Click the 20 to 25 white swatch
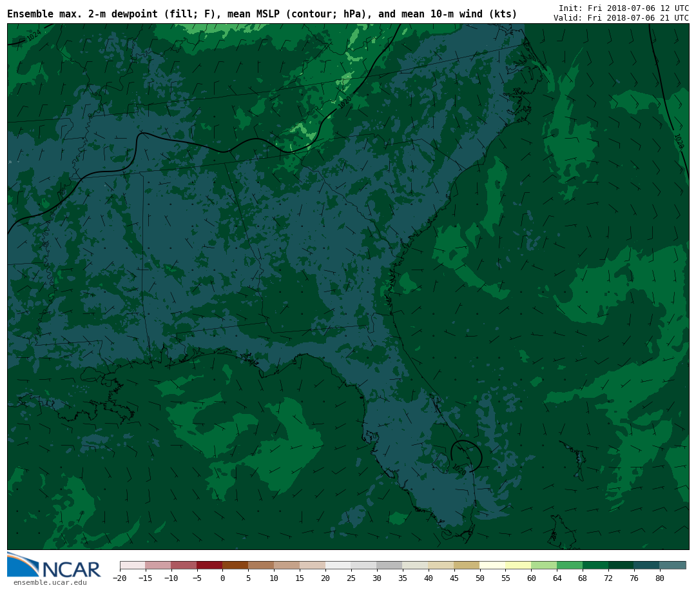Screen dimensions: 696x590 point(339,565)
